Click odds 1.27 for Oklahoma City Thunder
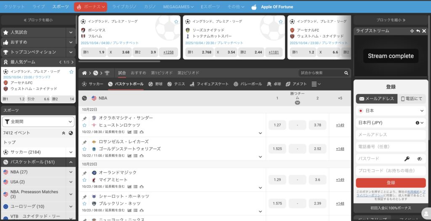Viewport: 431px width, 221px height. coord(277,125)
